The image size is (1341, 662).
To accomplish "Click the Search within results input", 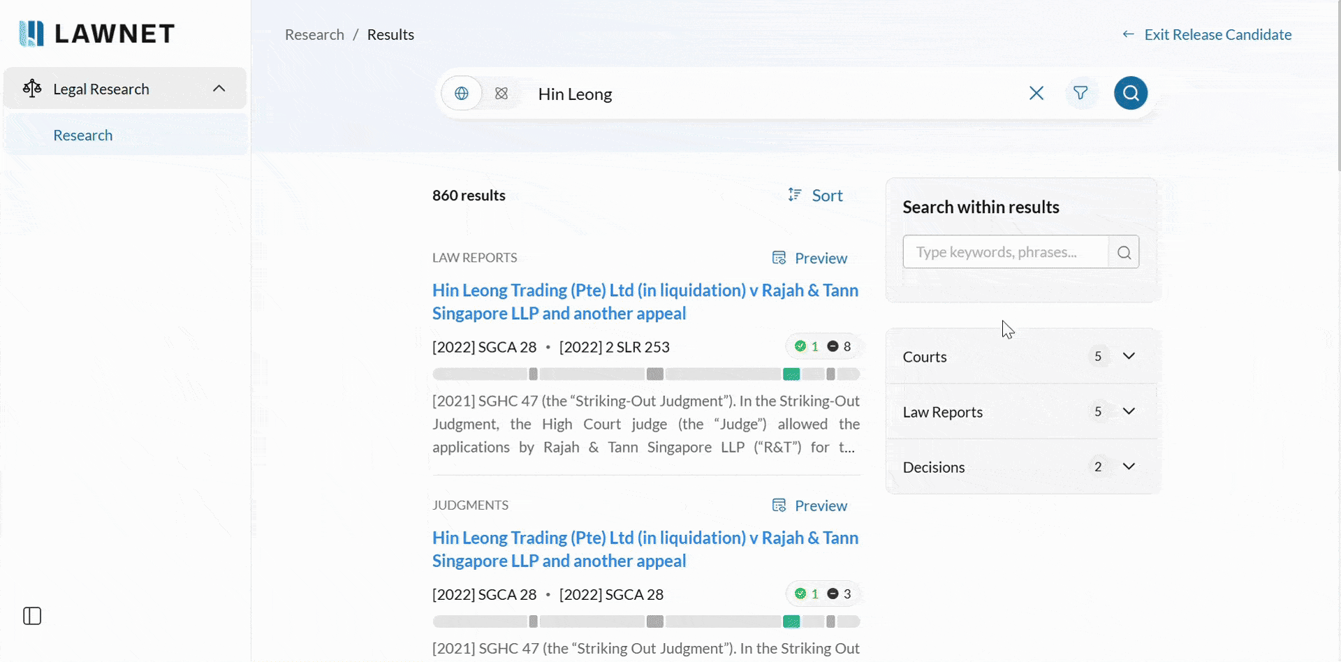I will (x=1006, y=252).
